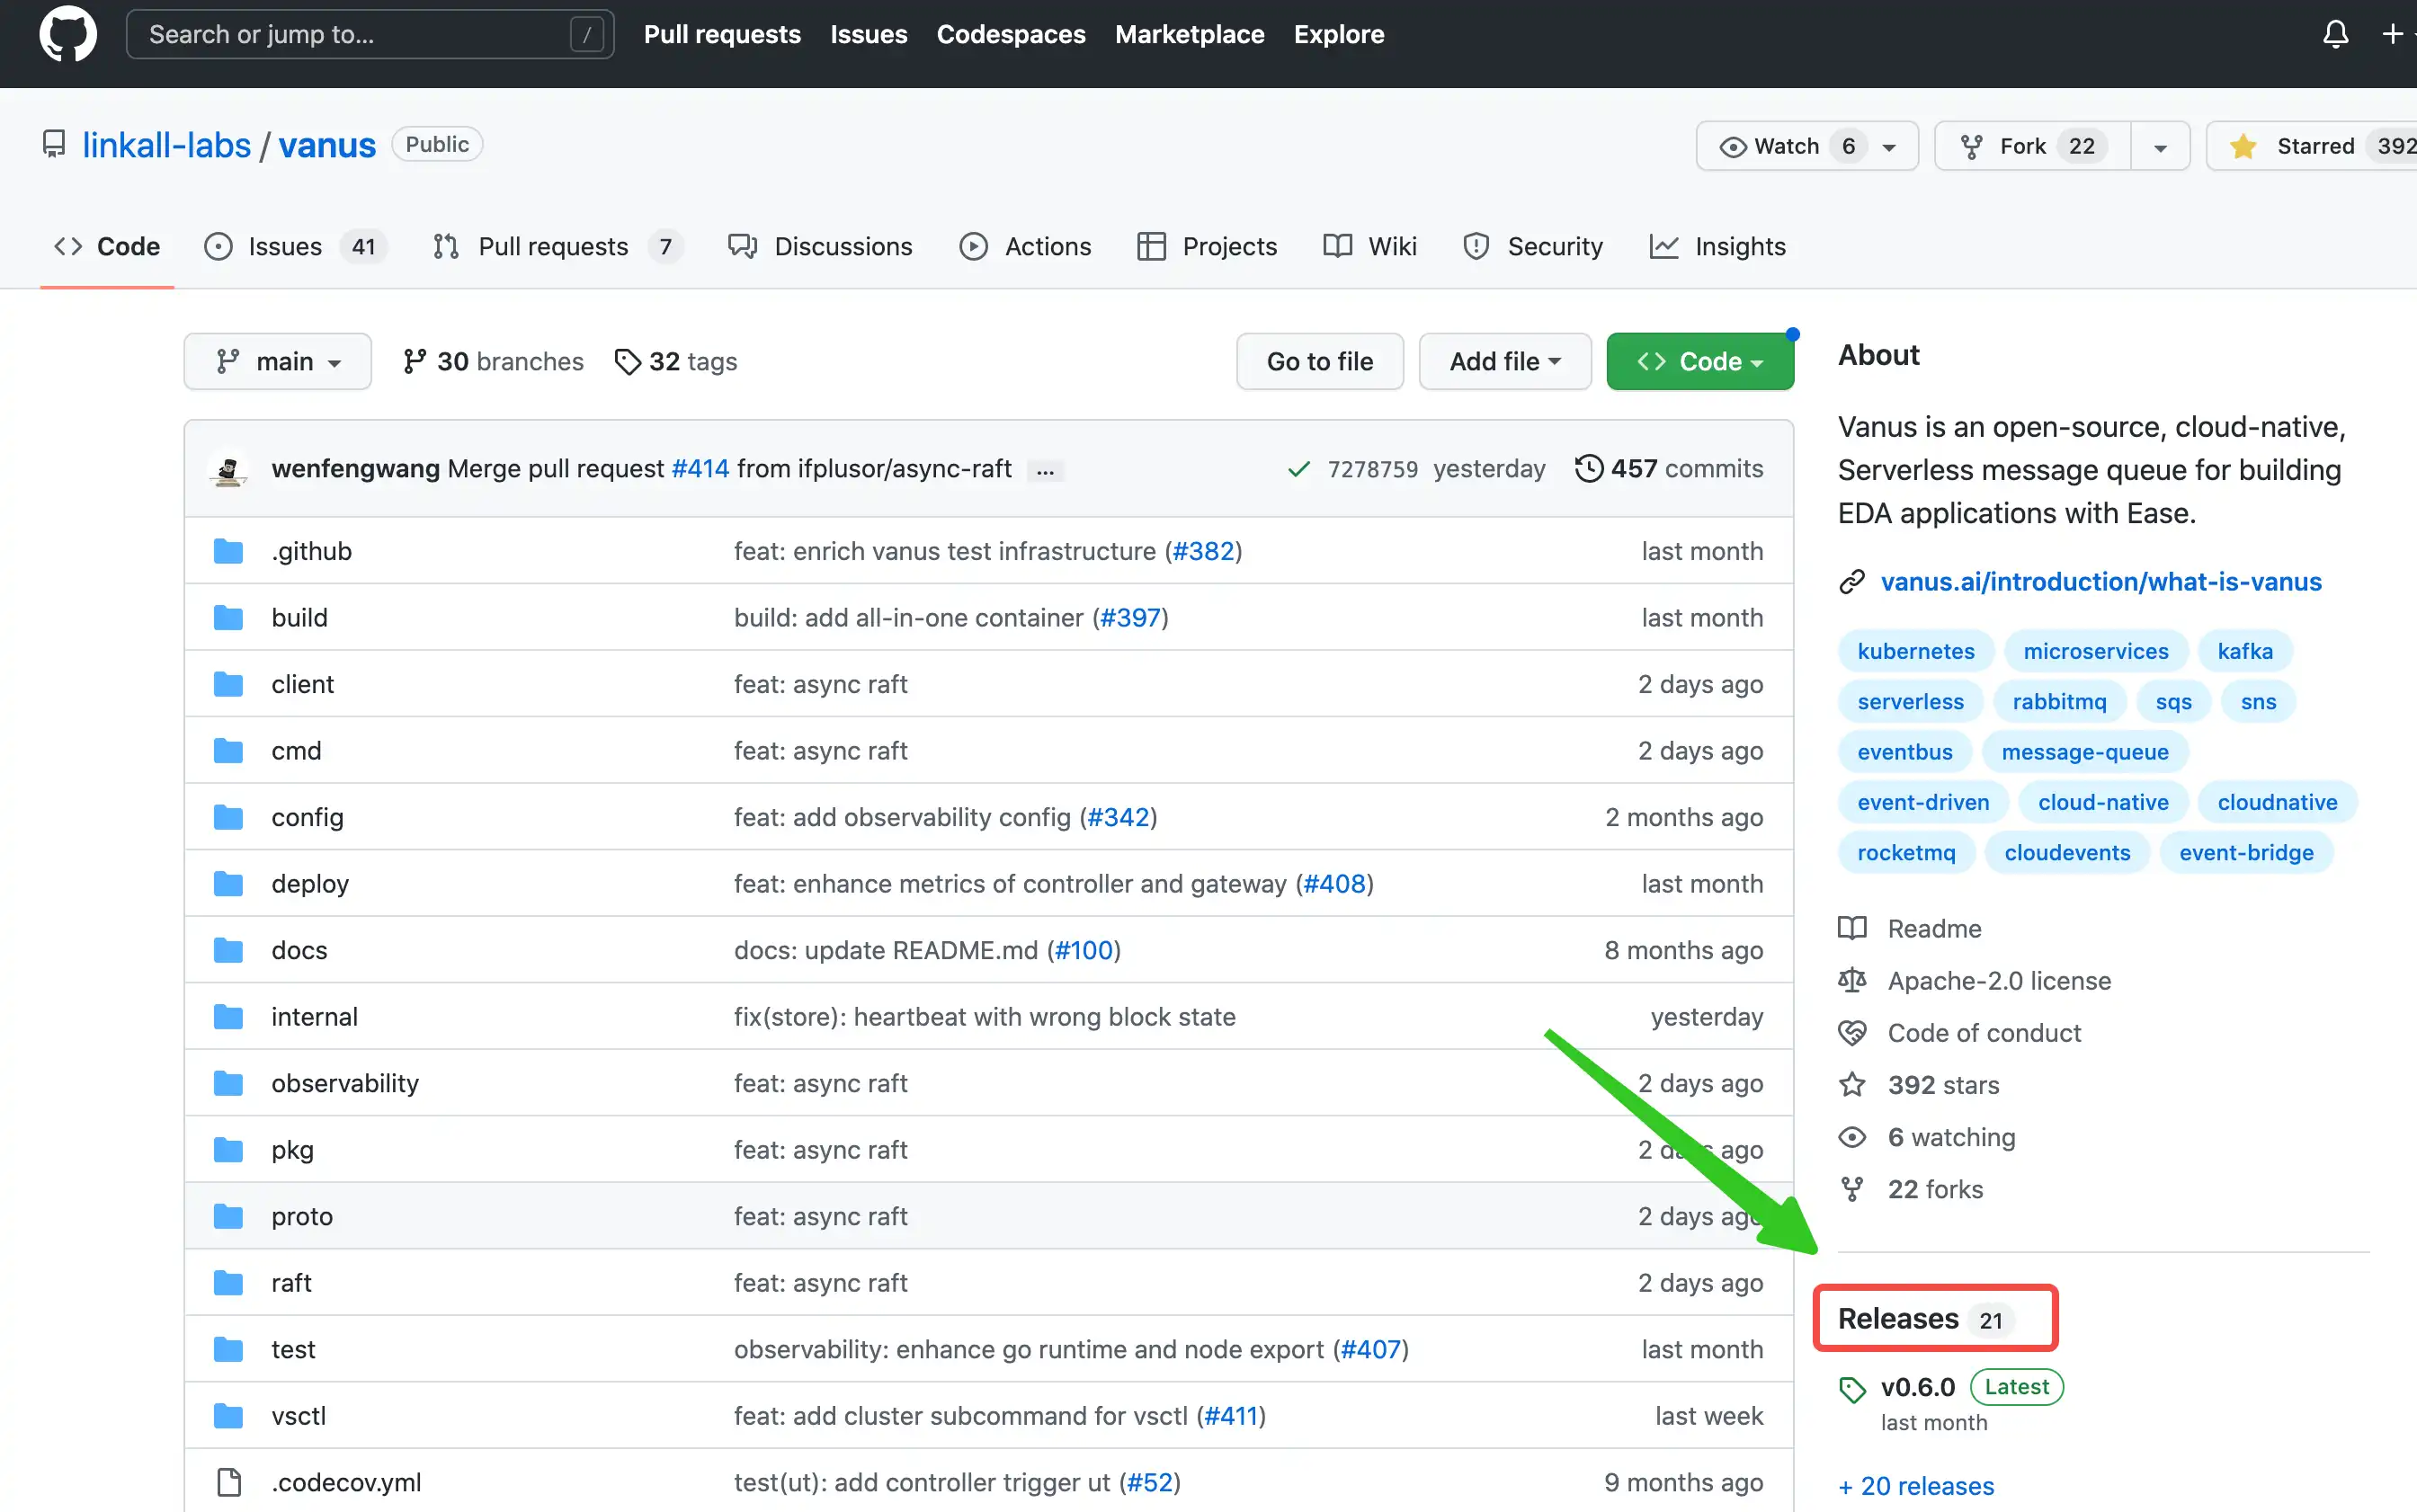Open global Issues in the top navigation
Viewport: 2417px width, 1512px height.
(x=868, y=34)
